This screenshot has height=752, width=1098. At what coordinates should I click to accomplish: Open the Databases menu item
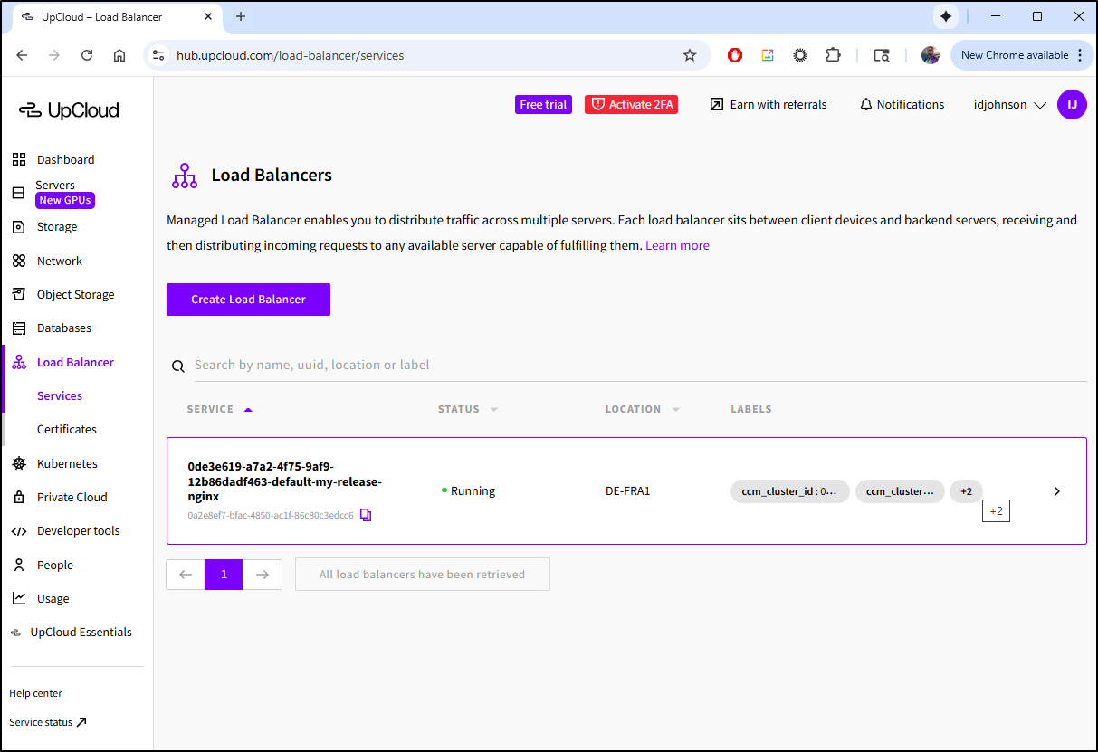(x=63, y=328)
